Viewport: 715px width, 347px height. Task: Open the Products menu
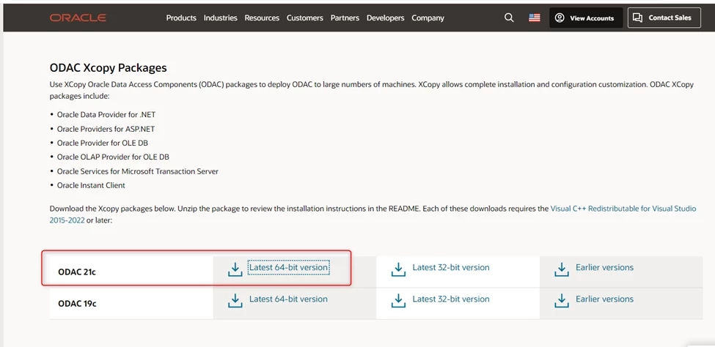[181, 18]
